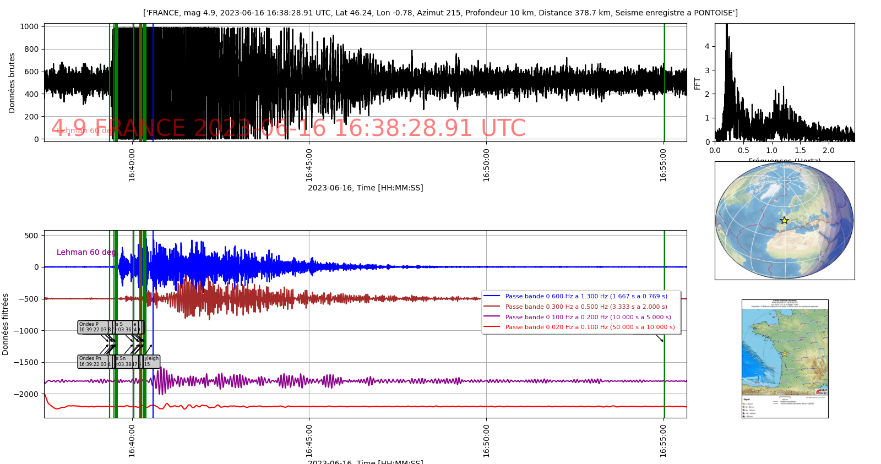Click the blue line sample in the legend
The image size is (881, 464).
(491, 296)
